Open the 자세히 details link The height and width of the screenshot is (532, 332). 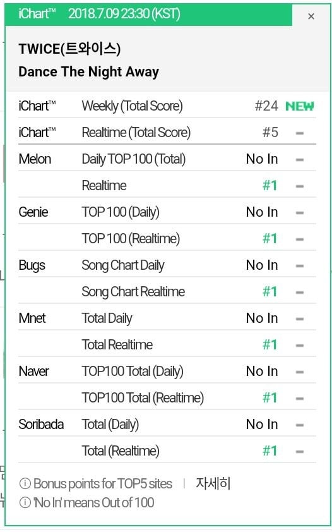(x=213, y=483)
